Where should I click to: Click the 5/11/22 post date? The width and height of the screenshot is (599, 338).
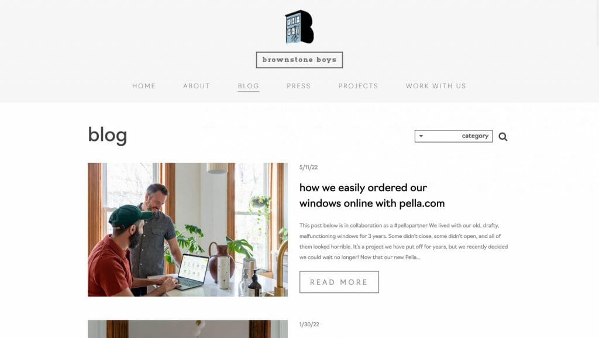click(x=308, y=167)
